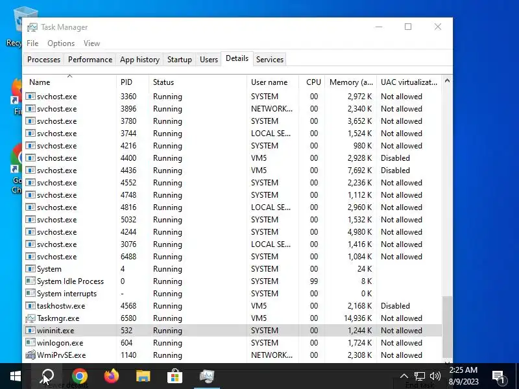Click icon of Taskmgr.exe row
519x389 pixels.
pos(30,318)
